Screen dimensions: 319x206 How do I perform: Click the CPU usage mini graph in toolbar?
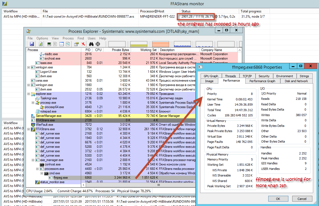(x=117, y=44)
